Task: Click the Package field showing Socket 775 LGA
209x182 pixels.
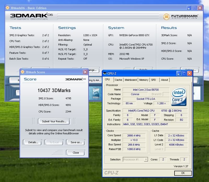Action: coord(146,99)
